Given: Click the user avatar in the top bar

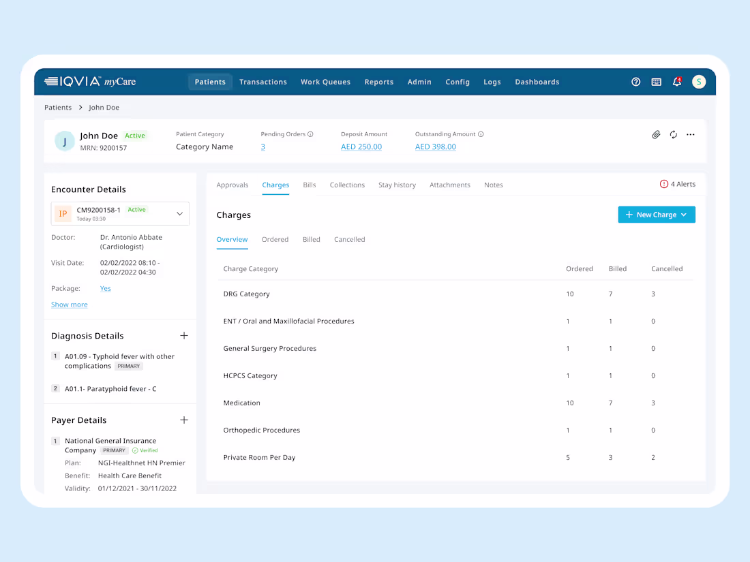Looking at the screenshot, I should coord(699,82).
